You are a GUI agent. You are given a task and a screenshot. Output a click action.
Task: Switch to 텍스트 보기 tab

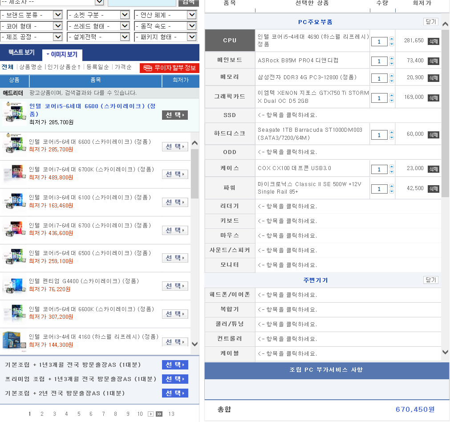[x=21, y=52]
